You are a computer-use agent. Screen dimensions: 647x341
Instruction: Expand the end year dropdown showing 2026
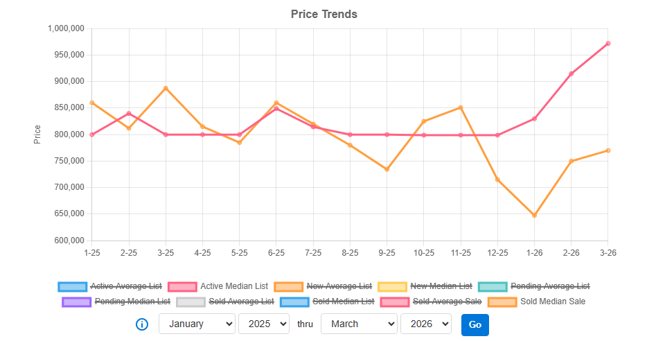coord(425,324)
